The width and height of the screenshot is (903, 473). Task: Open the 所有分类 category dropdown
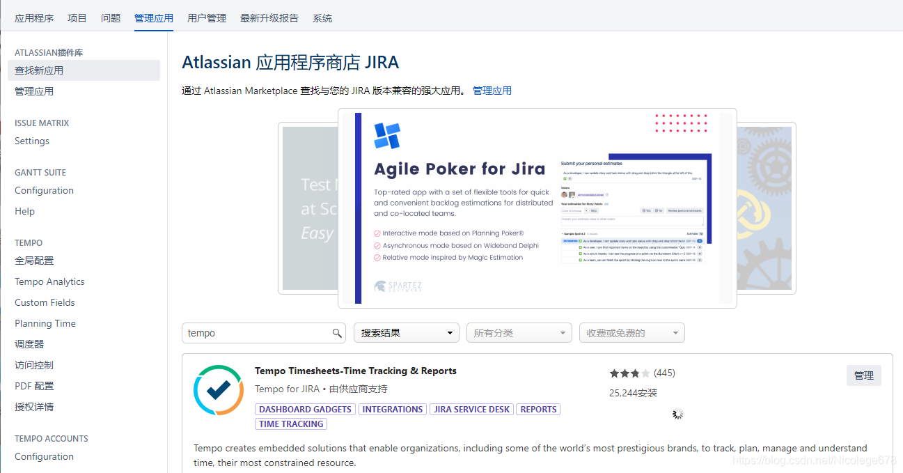tap(519, 333)
